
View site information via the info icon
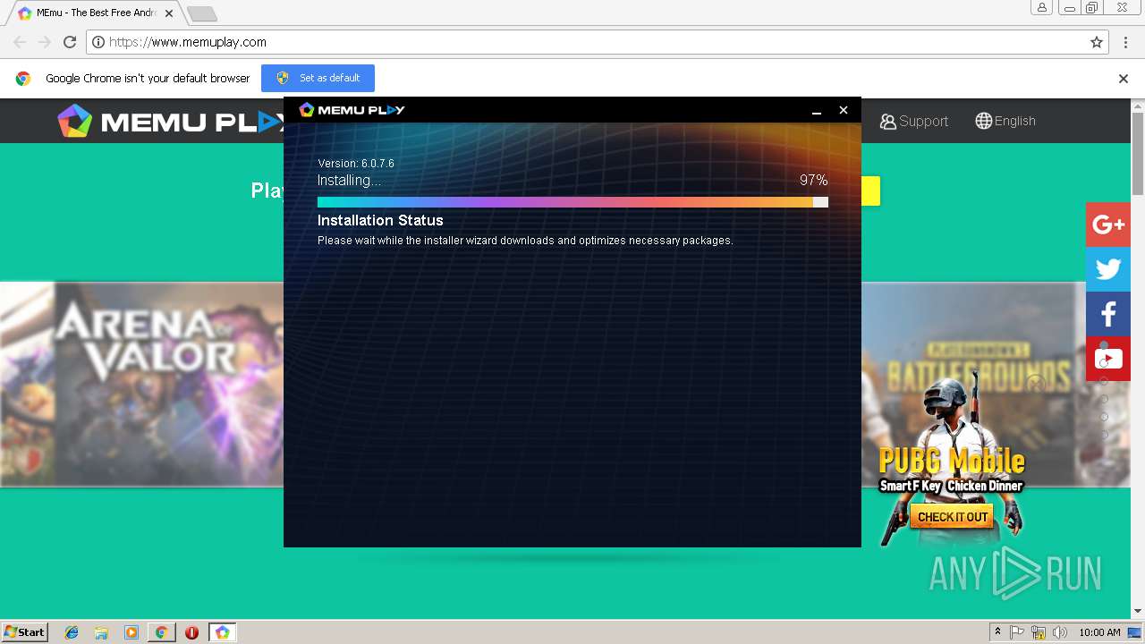pyautogui.click(x=98, y=42)
